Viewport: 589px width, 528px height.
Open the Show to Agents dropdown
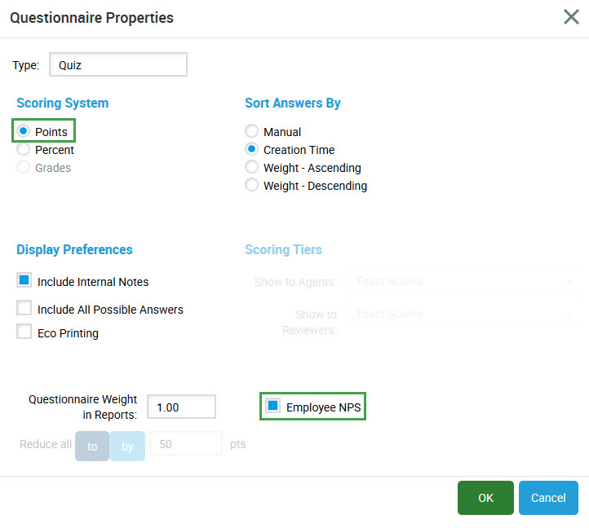pos(461,282)
